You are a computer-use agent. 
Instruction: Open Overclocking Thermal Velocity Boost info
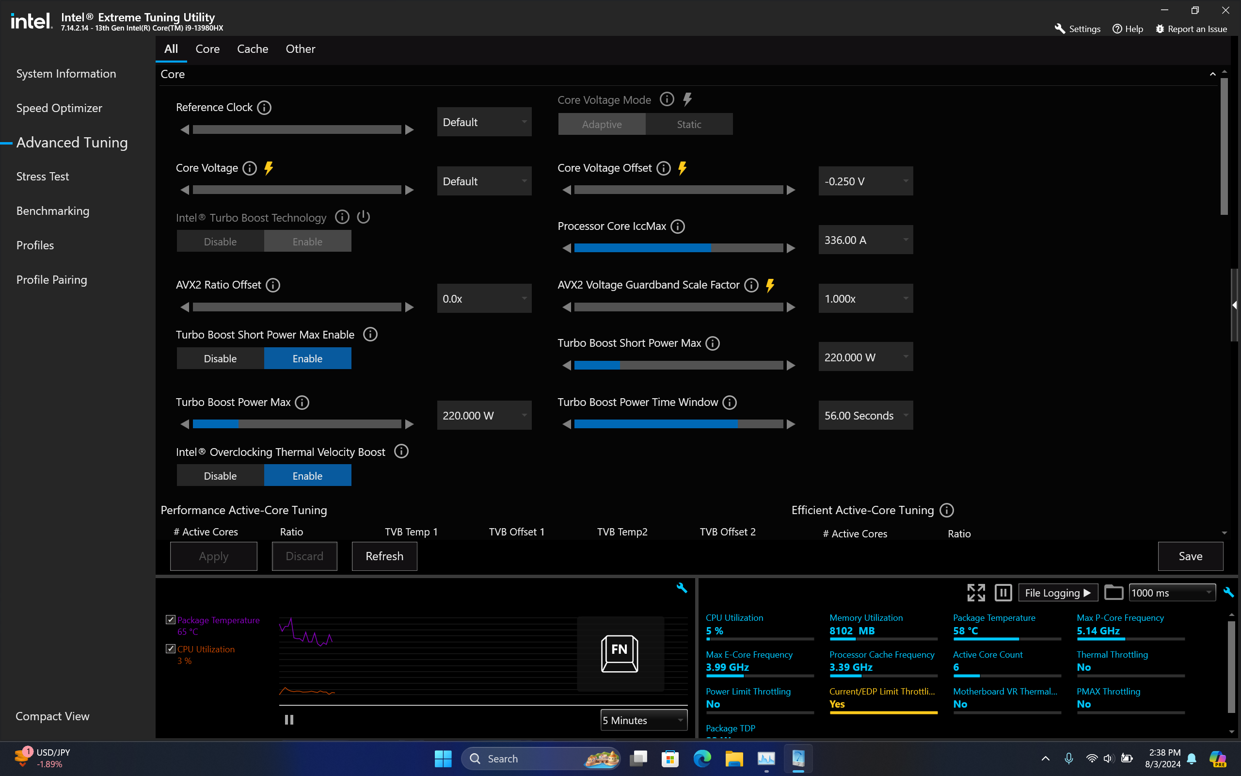click(401, 452)
